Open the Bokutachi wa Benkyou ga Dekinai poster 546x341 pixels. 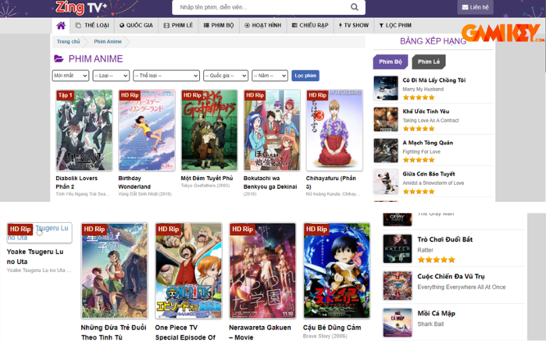coord(272,130)
